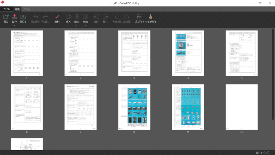Select the partially visible page 11 thumbnail
The width and height of the screenshot is (275, 155).
click(27, 144)
